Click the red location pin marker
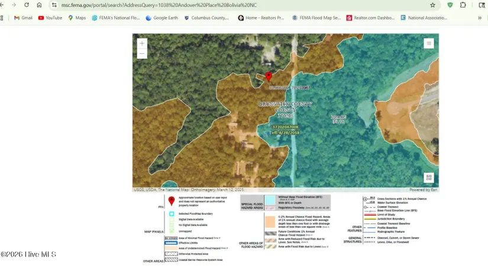The height and width of the screenshot is (266, 488). 269,76
